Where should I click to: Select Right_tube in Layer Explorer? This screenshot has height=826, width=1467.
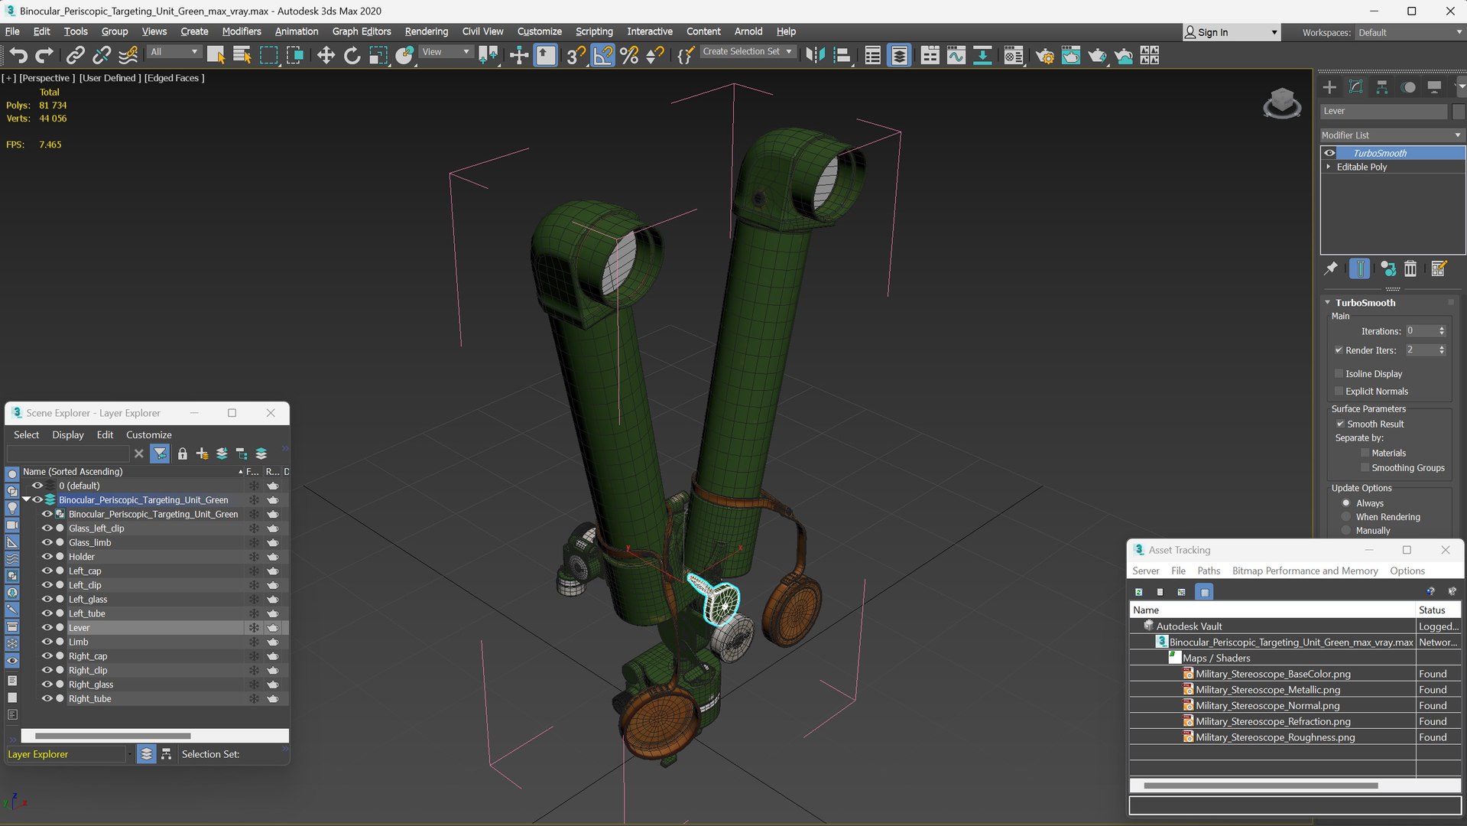click(90, 698)
